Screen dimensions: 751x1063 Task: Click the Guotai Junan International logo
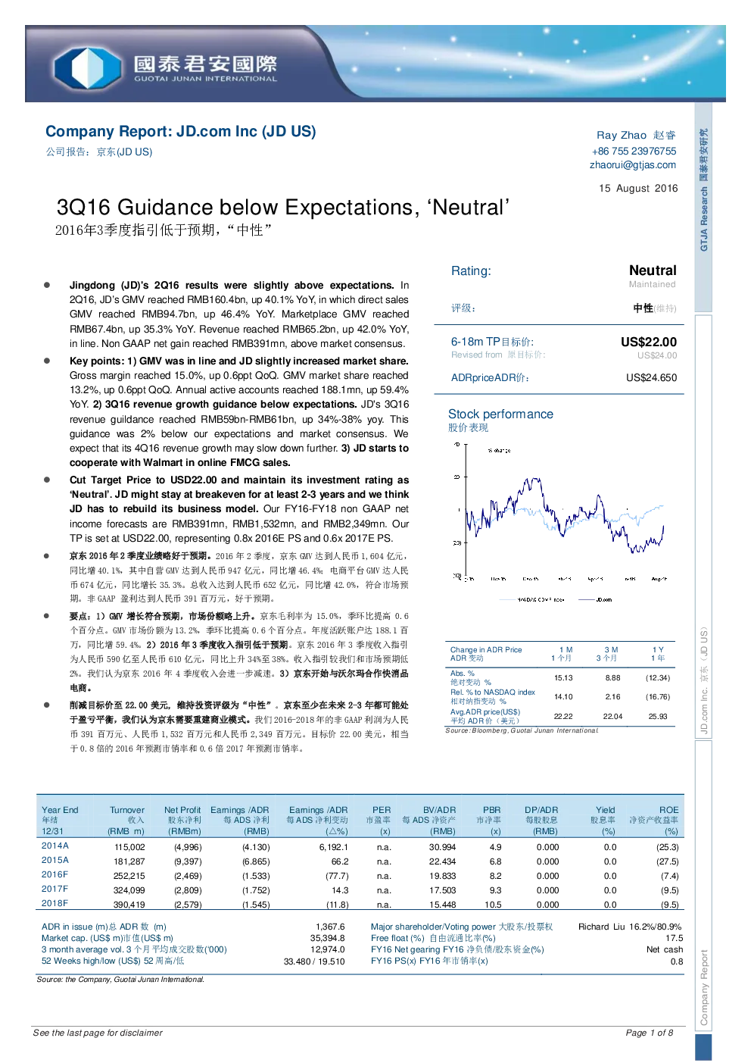point(167,68)
